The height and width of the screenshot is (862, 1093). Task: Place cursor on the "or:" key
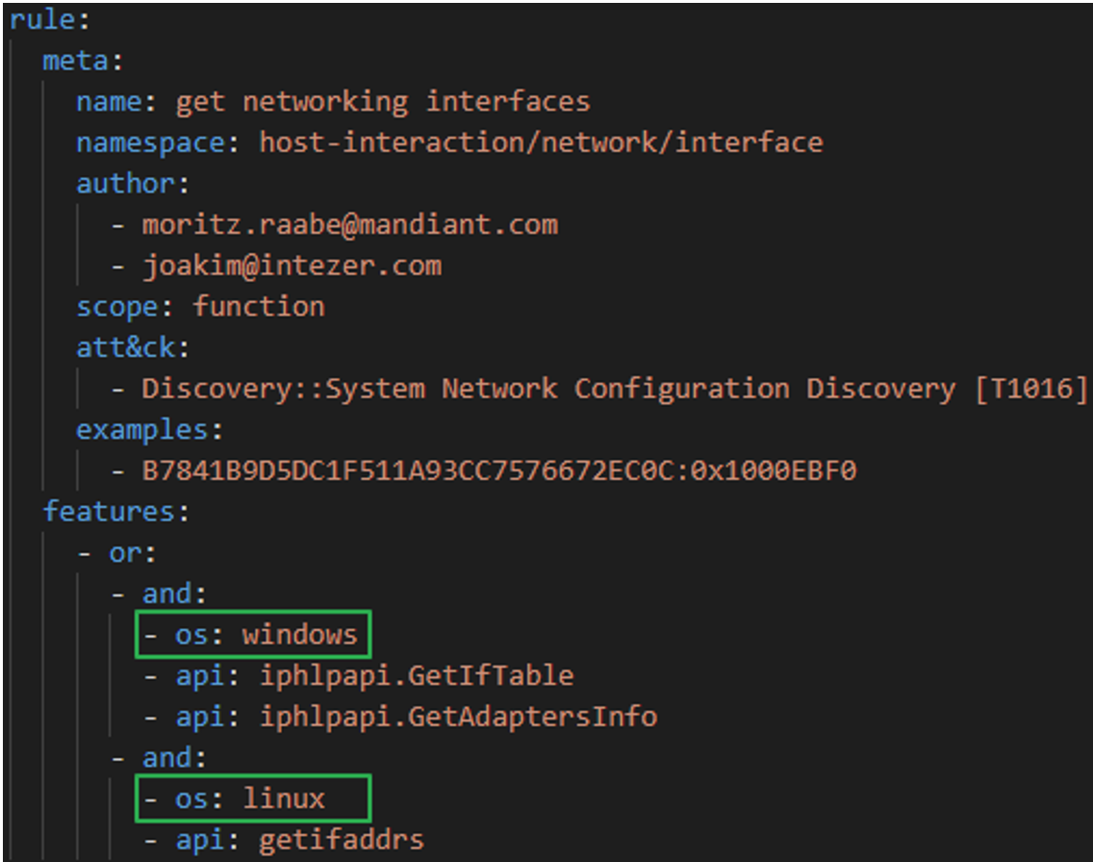[133, 553]
